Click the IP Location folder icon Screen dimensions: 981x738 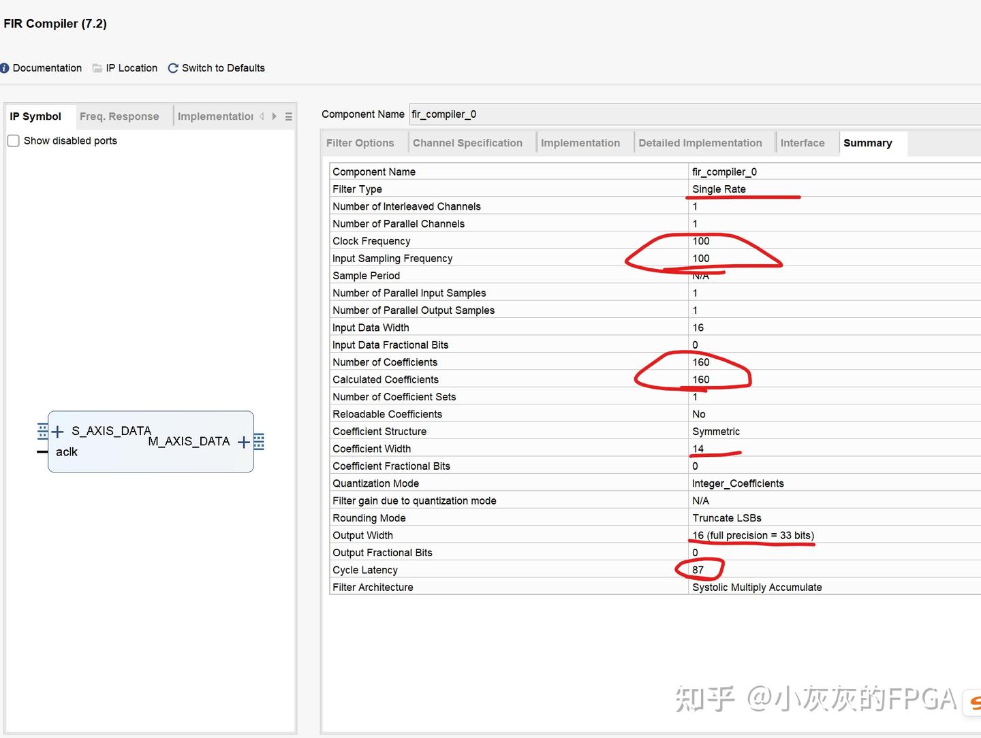click(x=97, y=67)
